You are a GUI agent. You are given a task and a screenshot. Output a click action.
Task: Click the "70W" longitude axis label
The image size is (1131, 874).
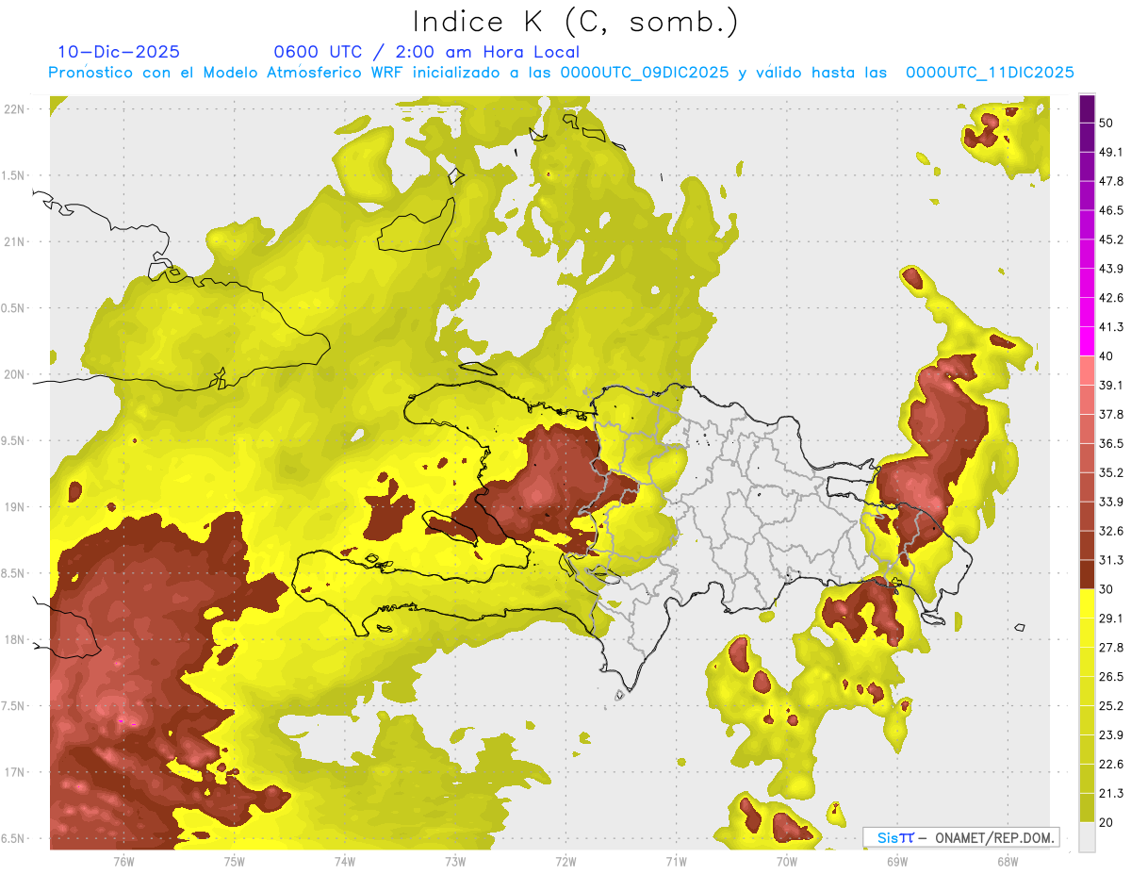click(x=787, y=861)
